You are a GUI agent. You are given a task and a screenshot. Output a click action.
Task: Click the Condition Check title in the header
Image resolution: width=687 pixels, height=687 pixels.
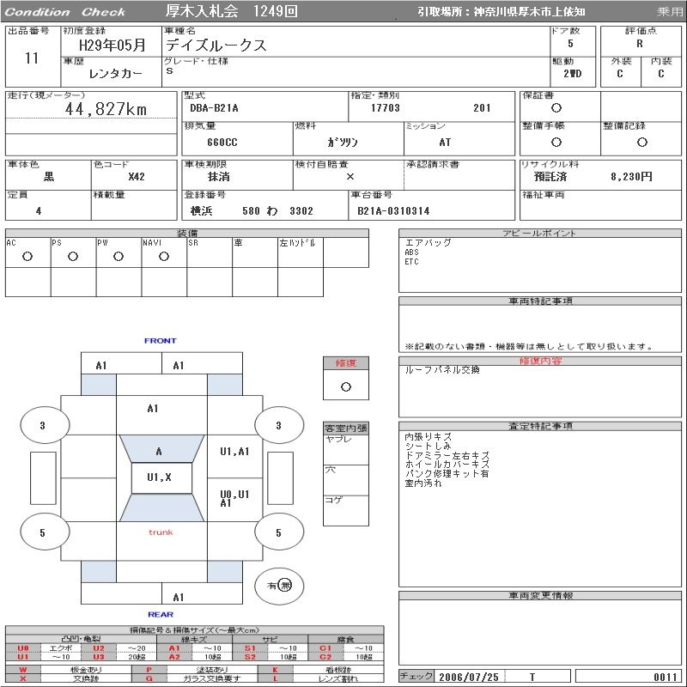[x=65, y=12]
